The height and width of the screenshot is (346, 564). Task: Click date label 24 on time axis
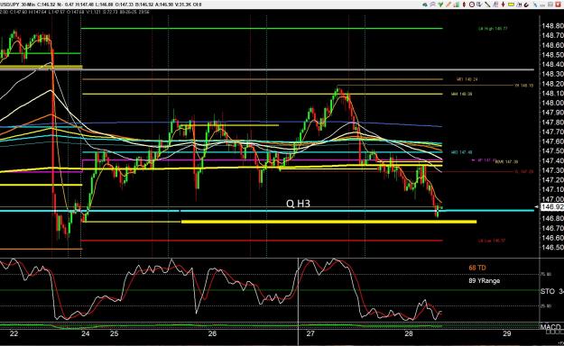pos(85,333)
